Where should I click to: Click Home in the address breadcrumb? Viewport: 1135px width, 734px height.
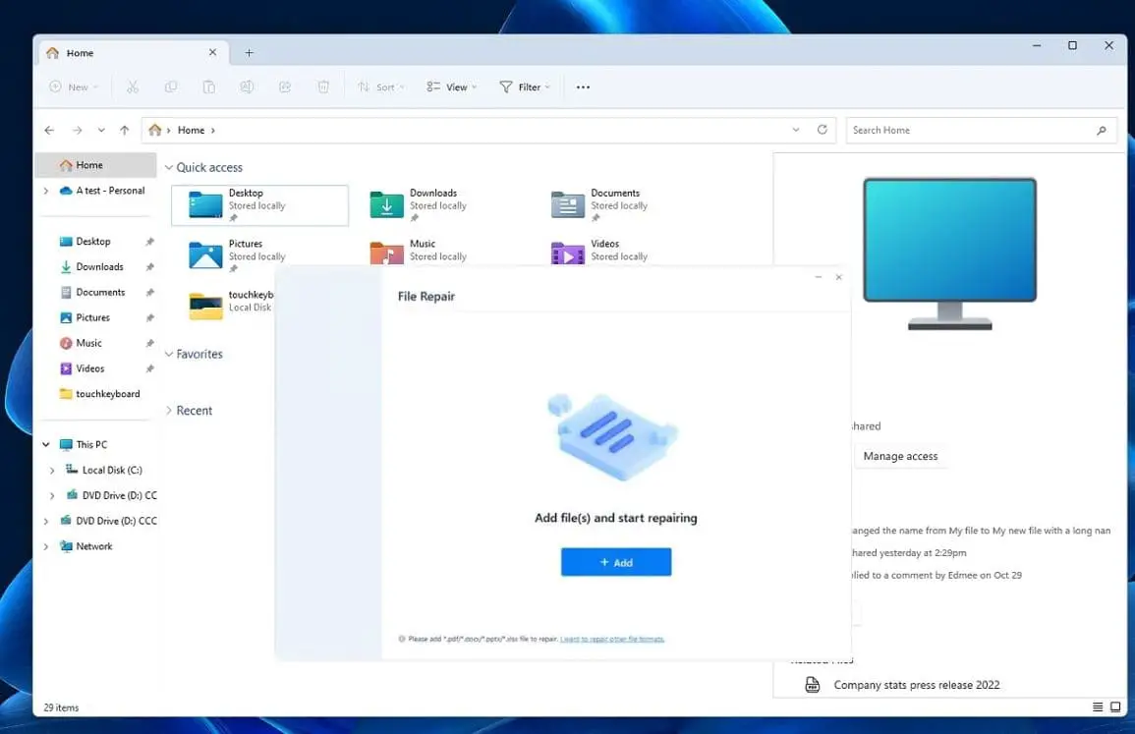(191, 131)
